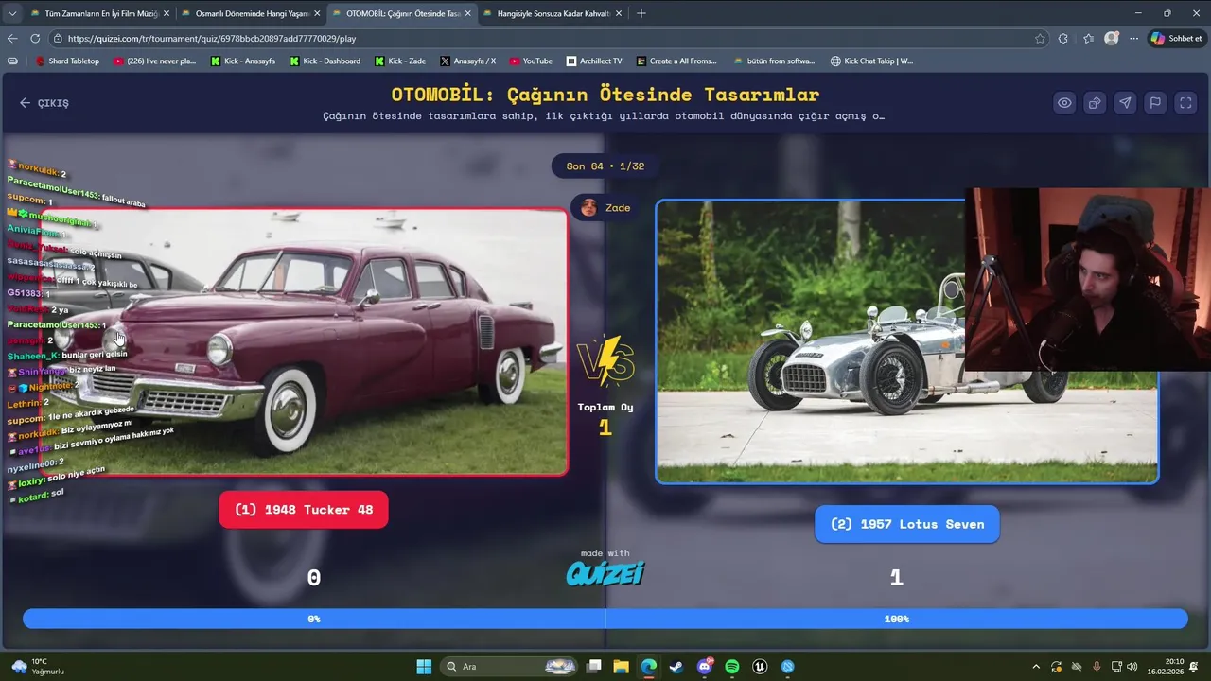The height and width of the screenshot is (681, 1211).
Task: Open Spotify from taskbar
Action: click(x=732, y=667)
